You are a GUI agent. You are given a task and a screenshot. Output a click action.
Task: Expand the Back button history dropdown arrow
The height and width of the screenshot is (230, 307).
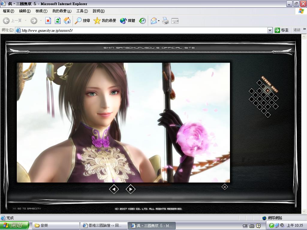click(x=26, y=21)
